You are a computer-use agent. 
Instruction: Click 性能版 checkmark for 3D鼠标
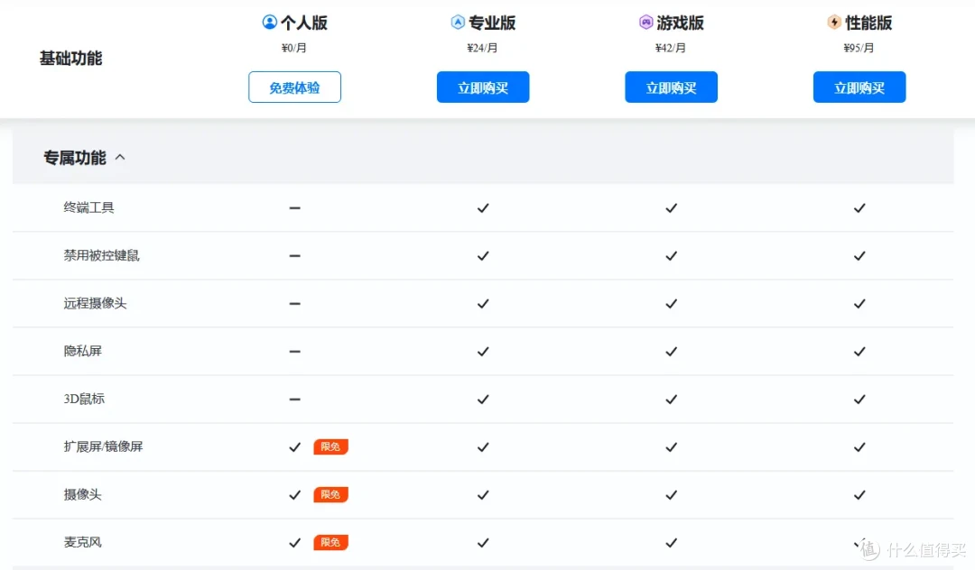(859, 400)
